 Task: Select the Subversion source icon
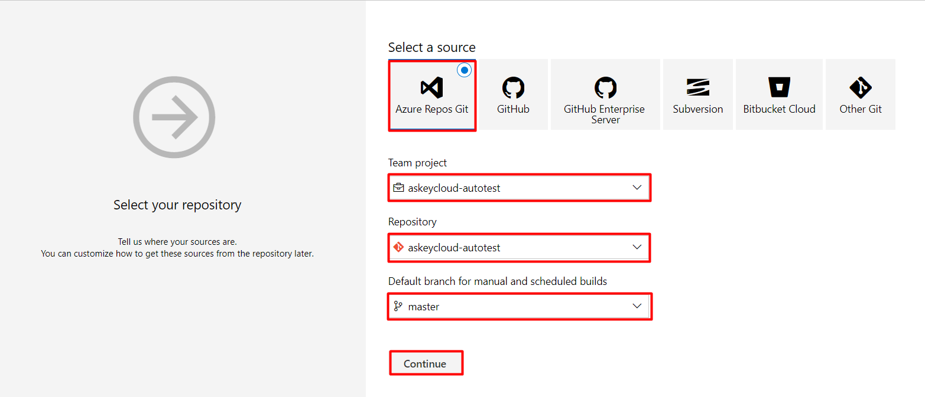point(698,88)
